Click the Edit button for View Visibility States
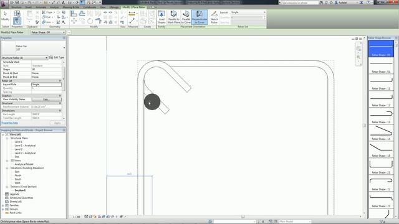This screenshot has height=224, width=399. coord(46,100)
